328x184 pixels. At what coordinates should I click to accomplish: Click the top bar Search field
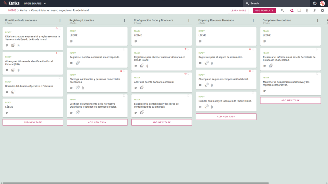[x=276, y=3]
